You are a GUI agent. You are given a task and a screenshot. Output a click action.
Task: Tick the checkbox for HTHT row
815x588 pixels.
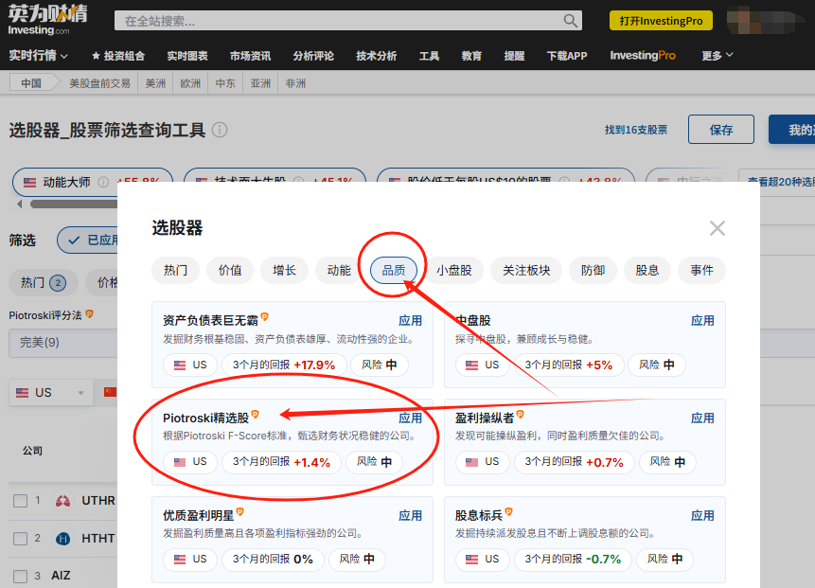(20, 539)
